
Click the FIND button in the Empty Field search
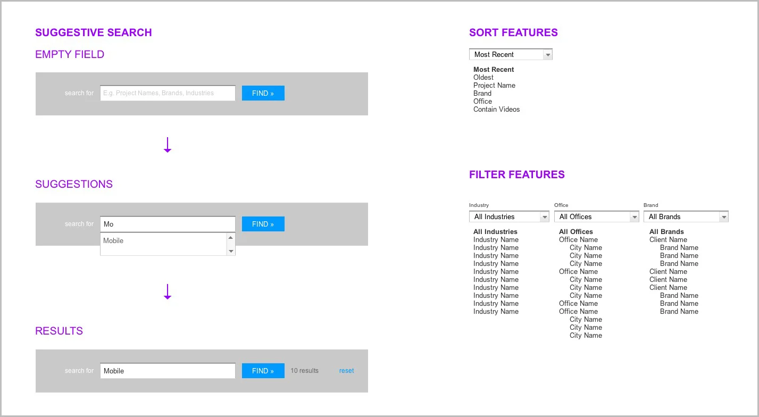[x=263, y=93]
